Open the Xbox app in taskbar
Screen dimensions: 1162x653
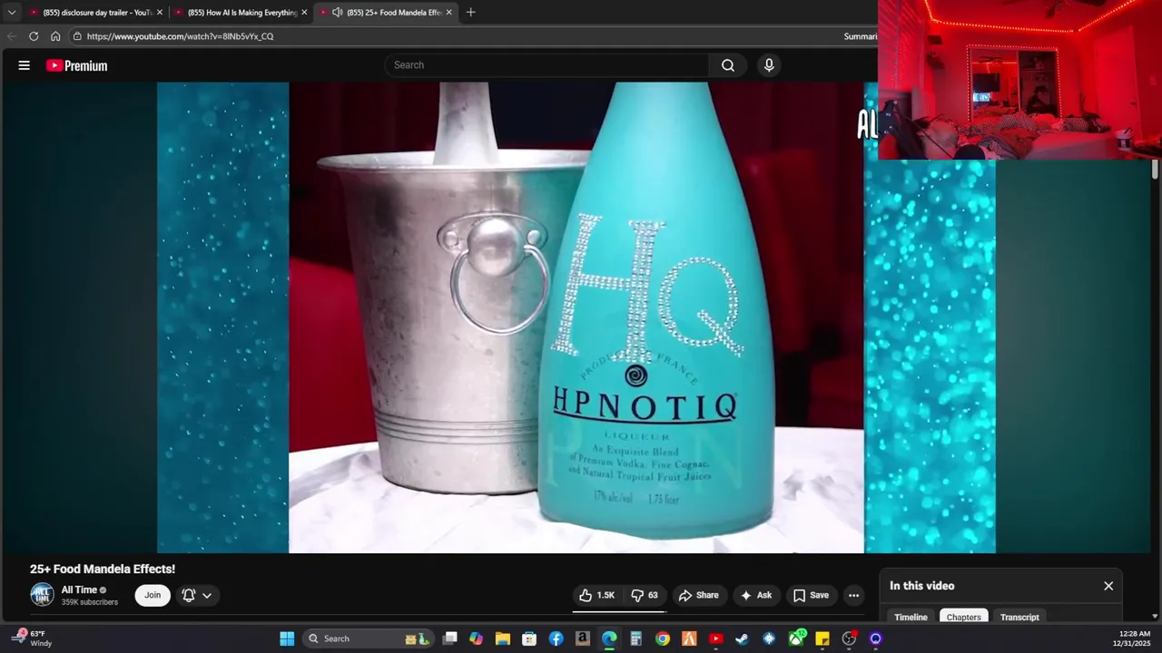(796, 638)
